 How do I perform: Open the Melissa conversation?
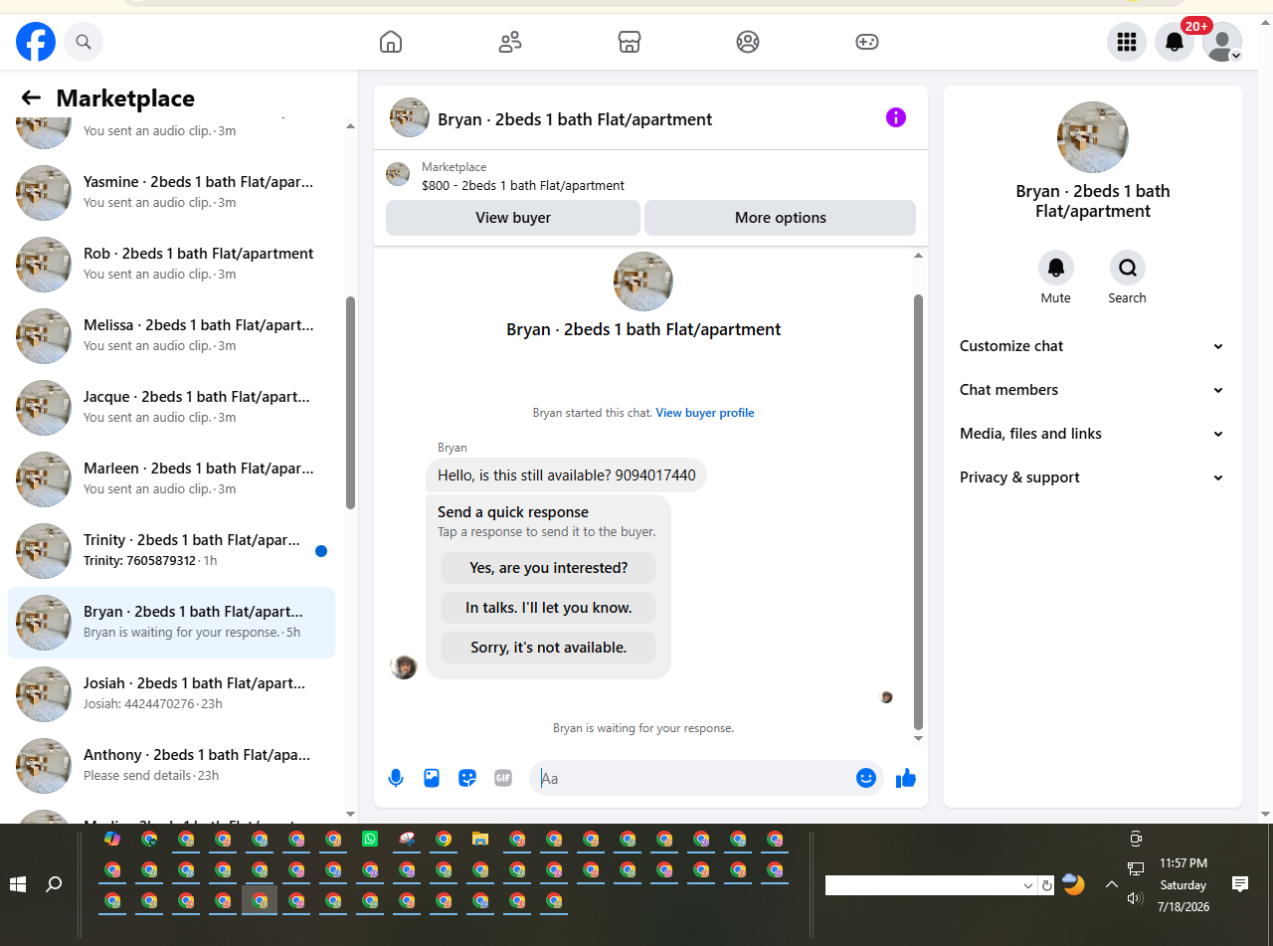[x=171, y=336]
